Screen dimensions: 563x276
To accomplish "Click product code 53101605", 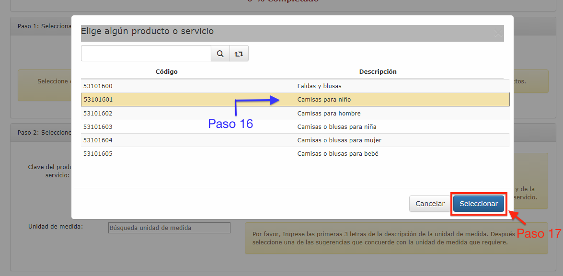I will [x=98, y=154].
